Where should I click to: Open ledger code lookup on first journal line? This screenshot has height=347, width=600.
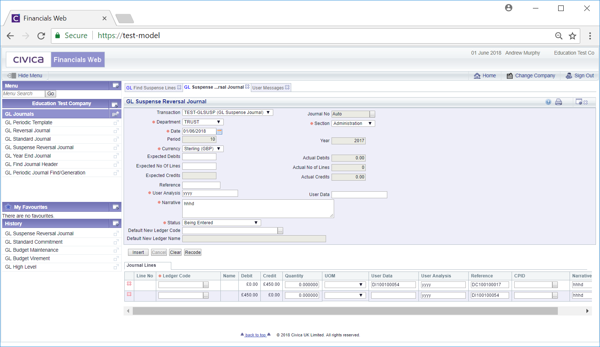[206, 285]
